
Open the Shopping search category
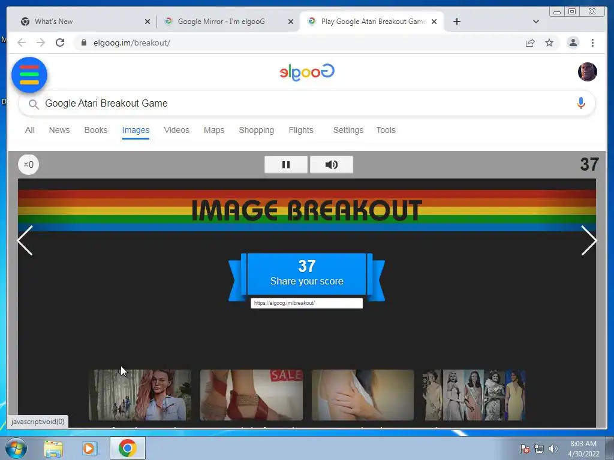point(257,130)
